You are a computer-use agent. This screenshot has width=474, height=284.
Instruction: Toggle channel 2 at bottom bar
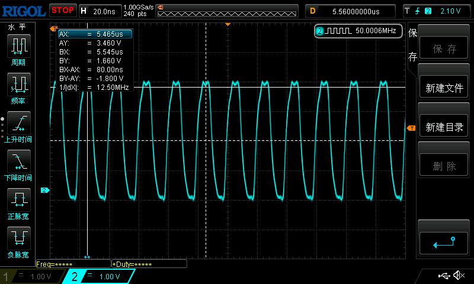point(98,276)
